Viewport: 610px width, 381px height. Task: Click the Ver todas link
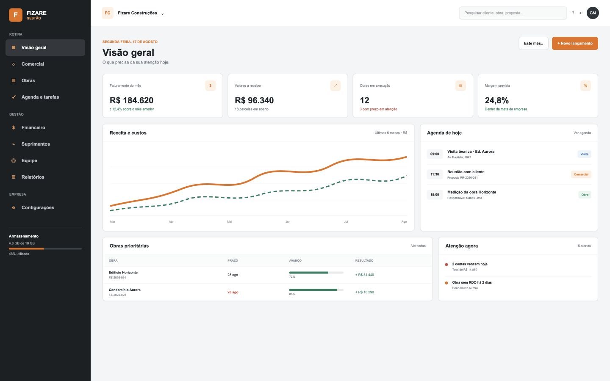(418, 246)
